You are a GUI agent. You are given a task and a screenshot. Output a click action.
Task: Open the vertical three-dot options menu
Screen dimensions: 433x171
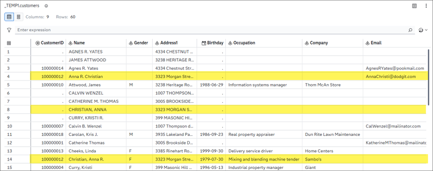pos(426,6)
